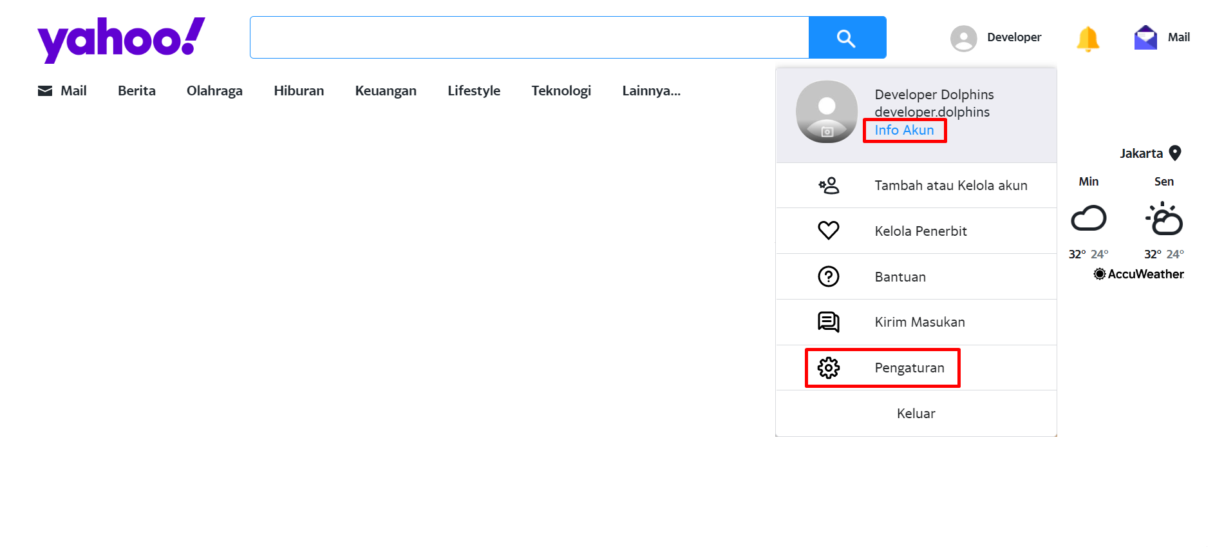
Task: Open the notifications bell
Action: pyautogui.click(x=1088, y=39)
